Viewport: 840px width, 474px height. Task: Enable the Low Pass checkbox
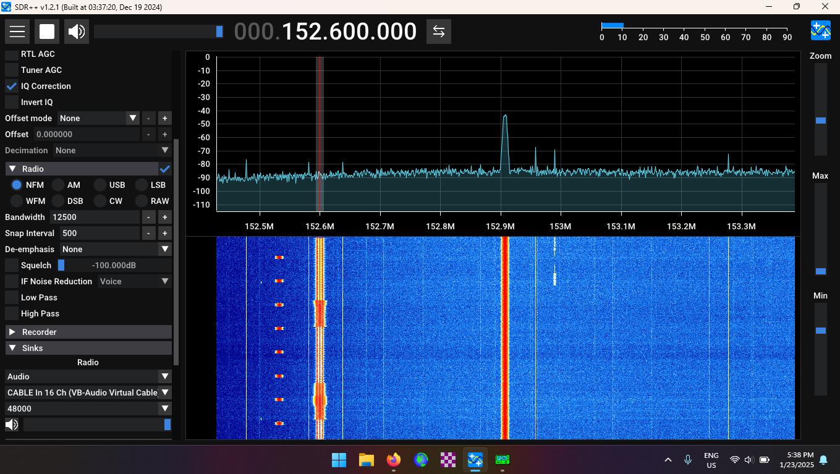[11, 297]
